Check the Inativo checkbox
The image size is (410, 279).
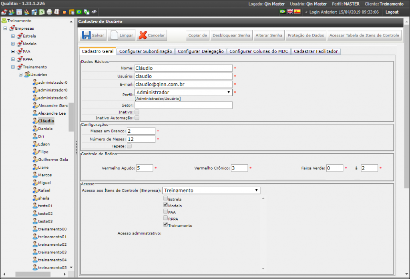click(137, 112)
